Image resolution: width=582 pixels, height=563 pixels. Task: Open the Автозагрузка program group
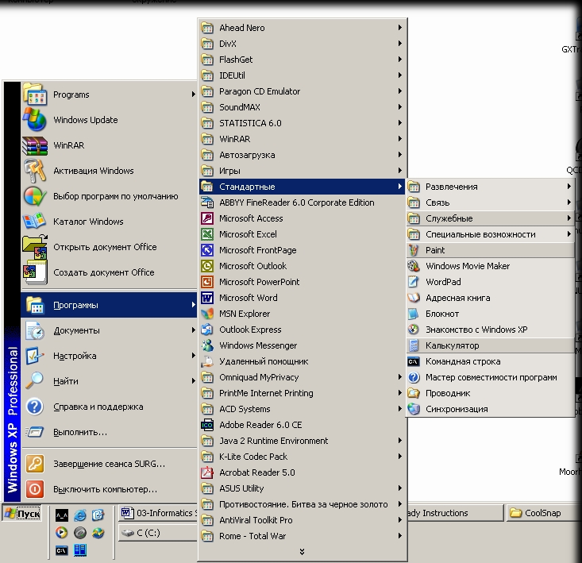tap(303, 155)
